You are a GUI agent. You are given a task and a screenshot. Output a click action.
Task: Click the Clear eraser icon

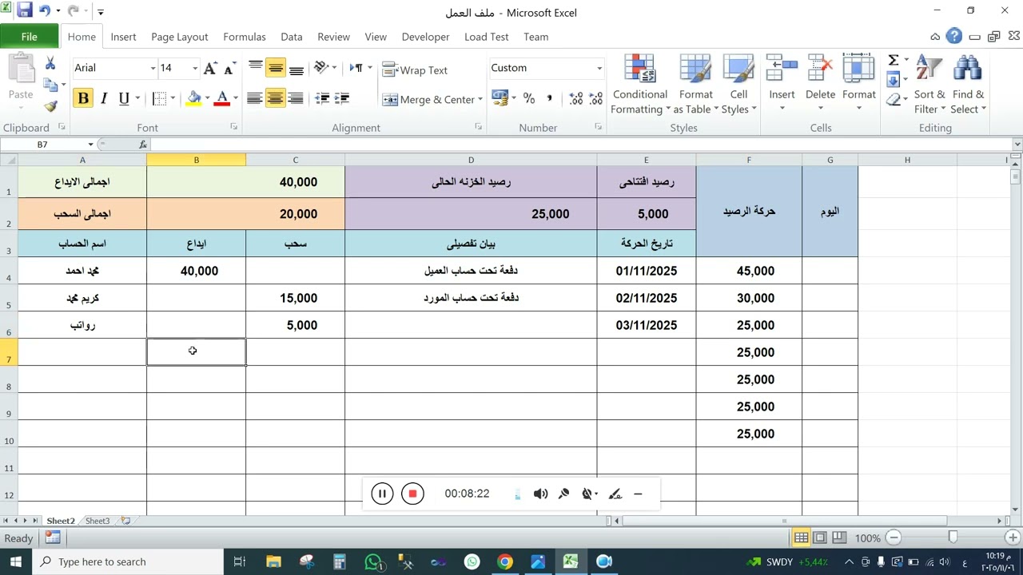point(894,100)
